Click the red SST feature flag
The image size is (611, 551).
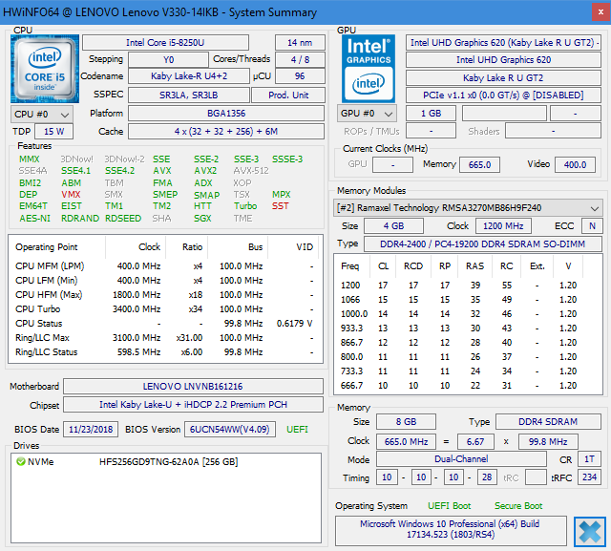[280, 205]
